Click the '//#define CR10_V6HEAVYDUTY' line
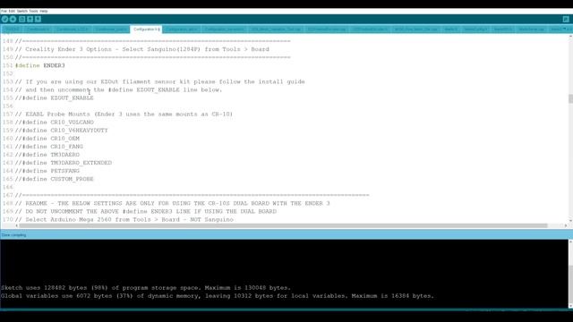This screenshot has height=322, width=573. pos(62,131)
